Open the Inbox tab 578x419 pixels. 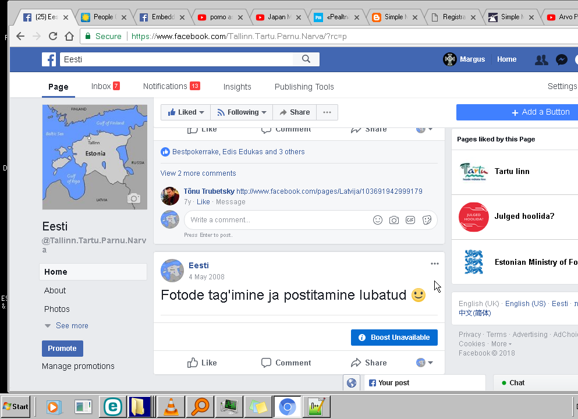pos(105,86)
